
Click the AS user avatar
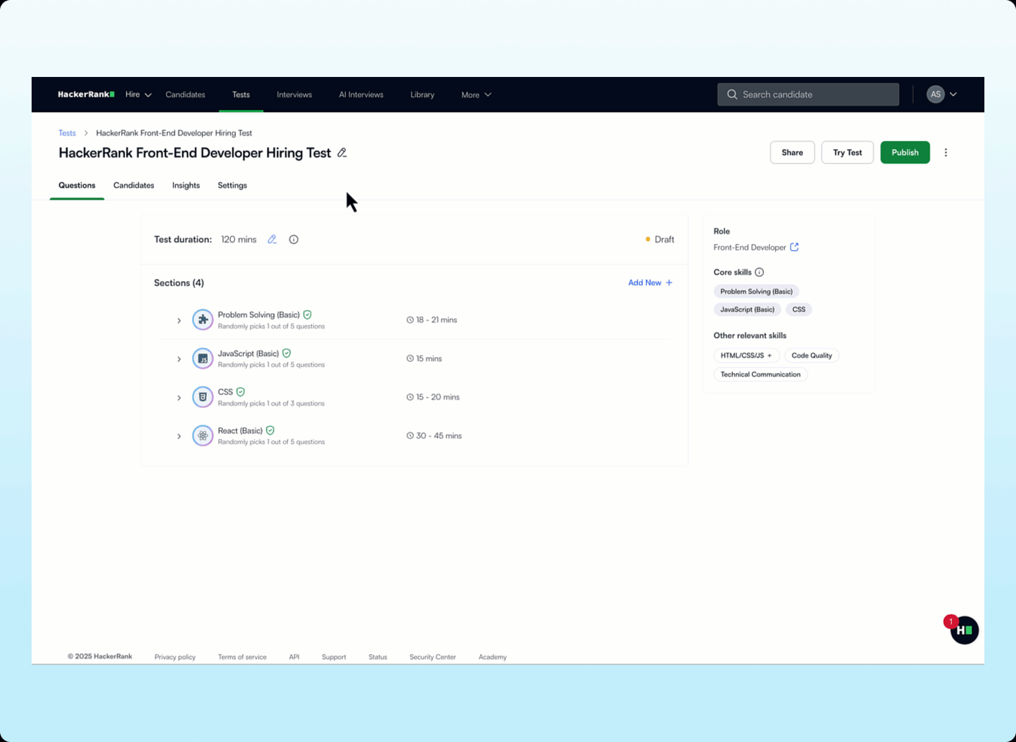click(x=936, y=94)
